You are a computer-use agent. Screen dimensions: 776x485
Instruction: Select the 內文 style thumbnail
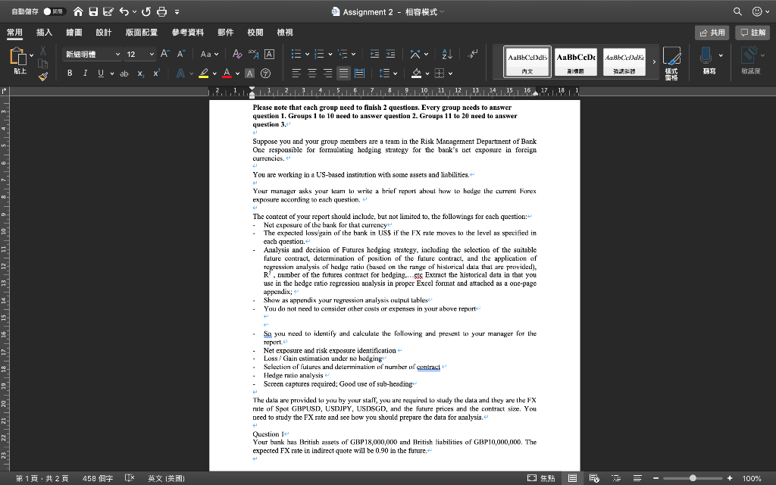click(527, 62)
